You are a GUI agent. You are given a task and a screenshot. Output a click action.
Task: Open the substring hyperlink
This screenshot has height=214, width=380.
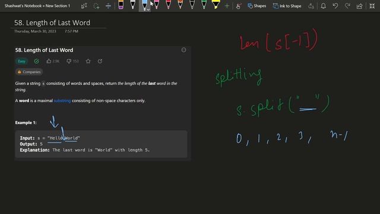(62, 100)
